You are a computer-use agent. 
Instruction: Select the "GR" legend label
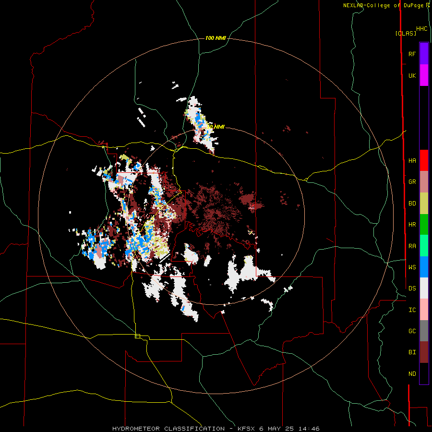[412, 182]
